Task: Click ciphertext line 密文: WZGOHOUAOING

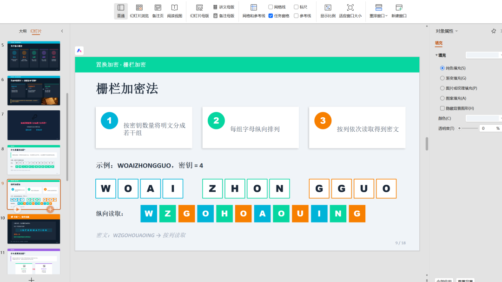Action: tap(141, 235)
